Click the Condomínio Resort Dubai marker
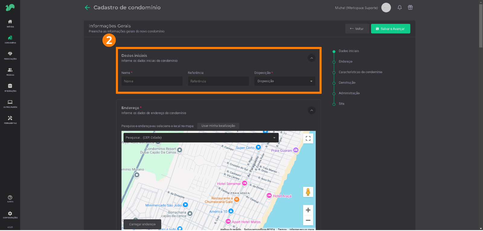This screenshot has height=231, width=483. [180, 150]
